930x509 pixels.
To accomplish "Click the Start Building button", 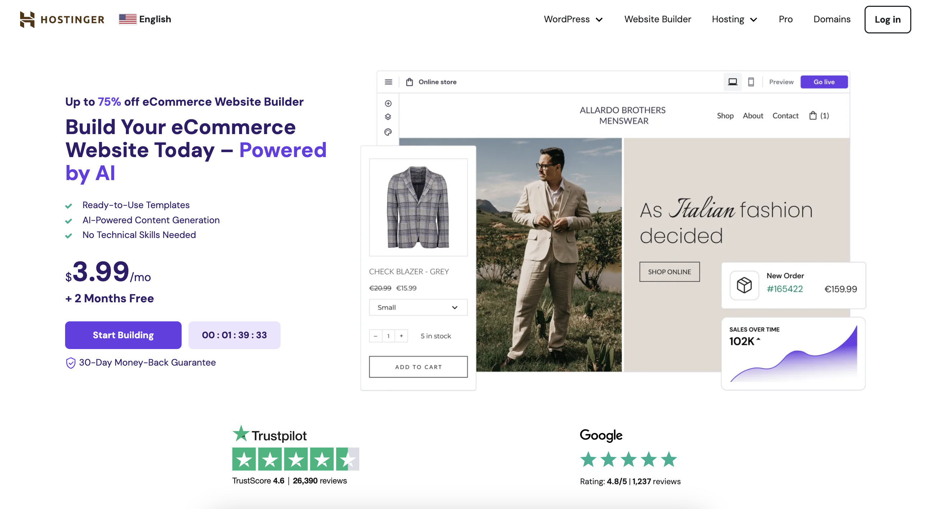I will point(123,335).
